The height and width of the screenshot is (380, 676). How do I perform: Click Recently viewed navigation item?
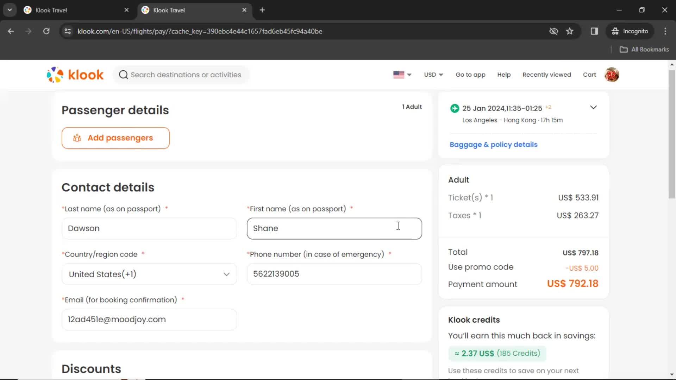(x=546, y=75)
